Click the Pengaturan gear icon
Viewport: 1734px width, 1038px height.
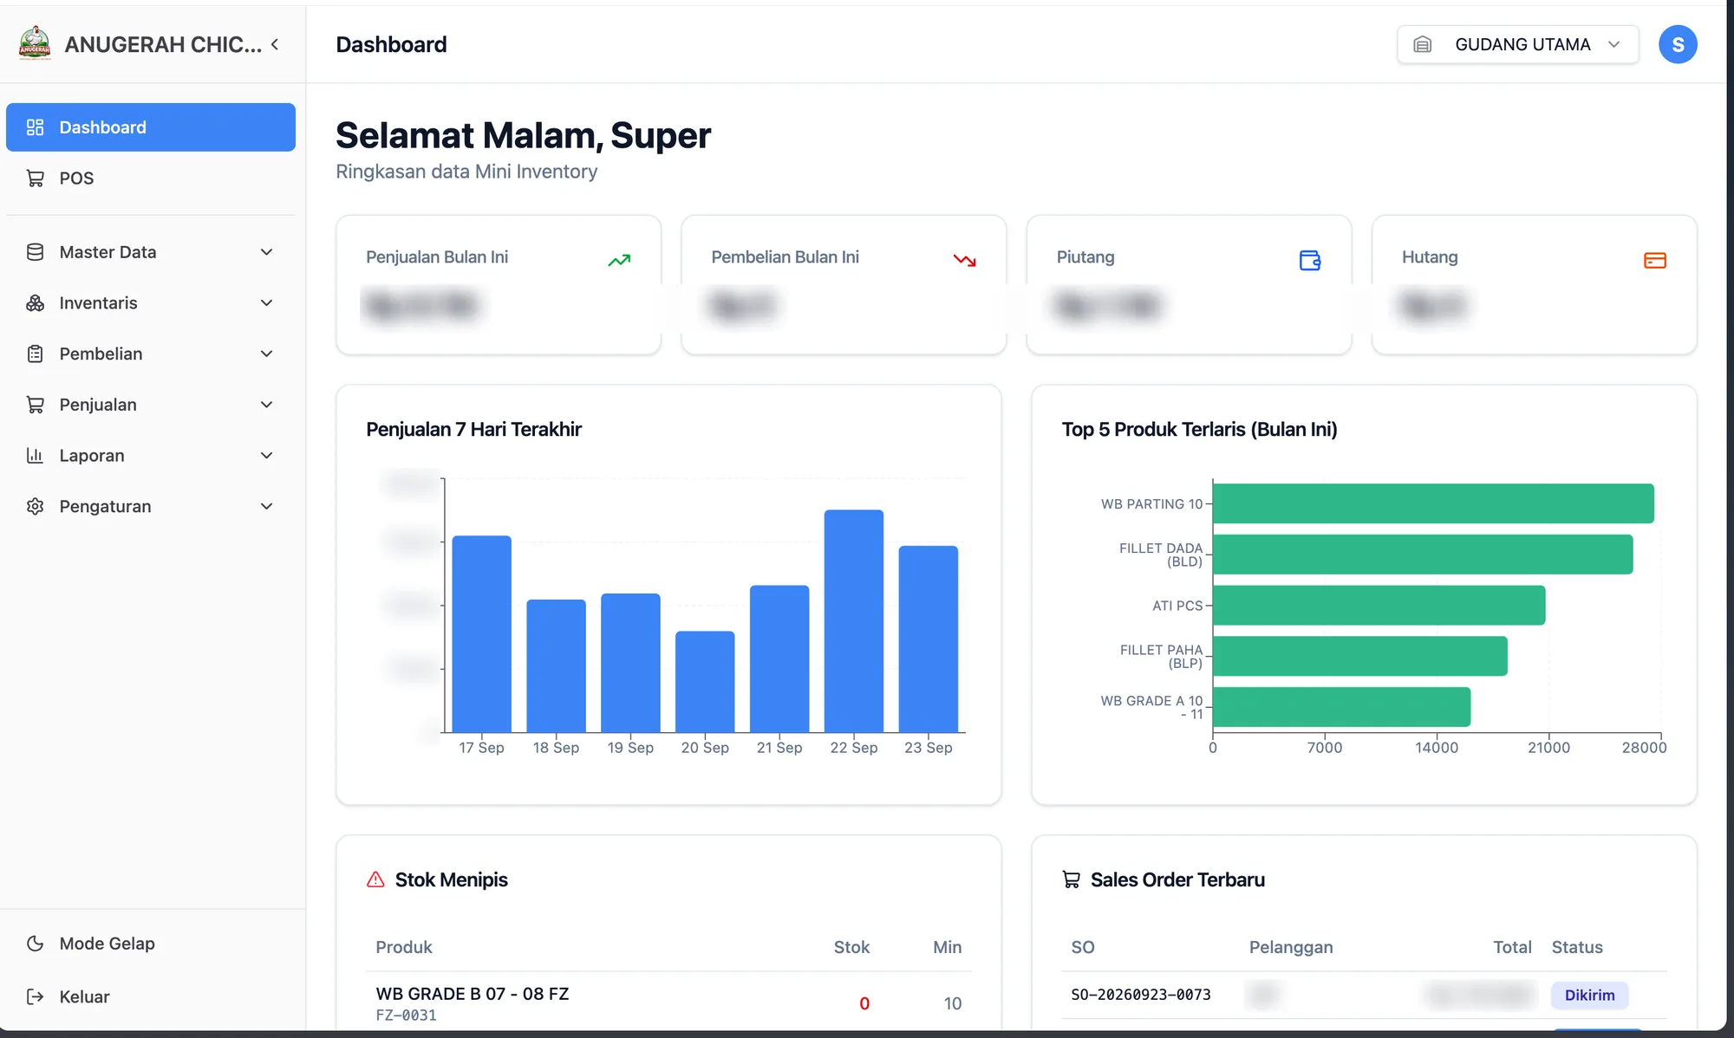point(35,506)
